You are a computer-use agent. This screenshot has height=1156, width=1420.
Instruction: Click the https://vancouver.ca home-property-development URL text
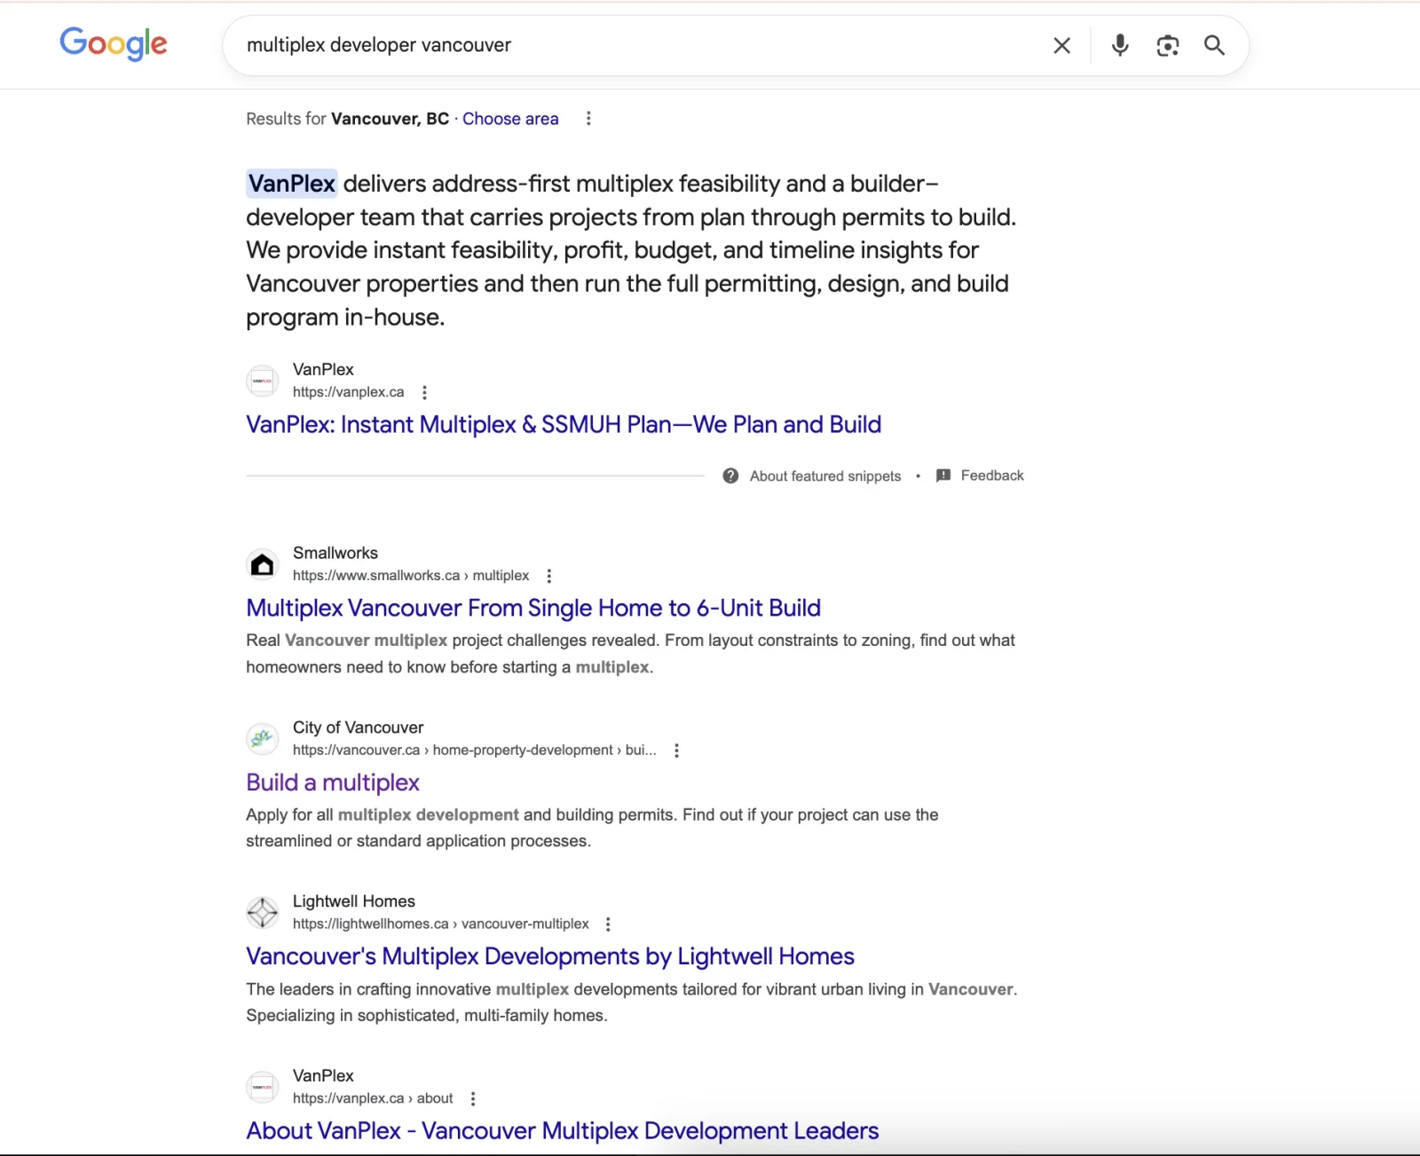[x=475, y=751]
